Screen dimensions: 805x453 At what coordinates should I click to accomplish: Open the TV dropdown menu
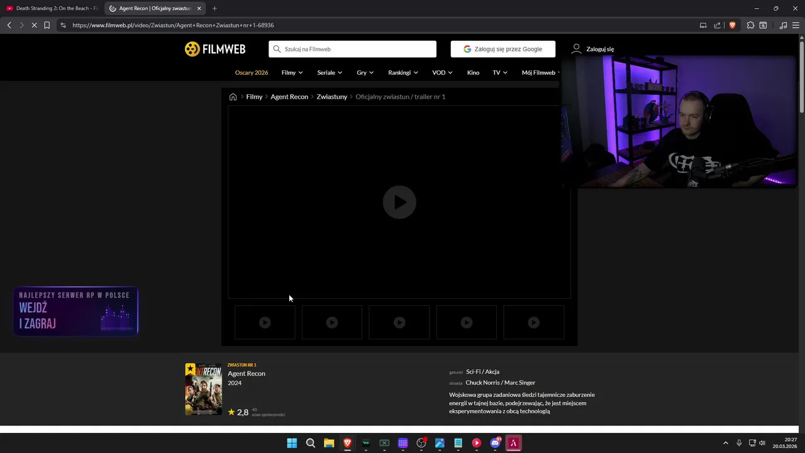point(500,72)
